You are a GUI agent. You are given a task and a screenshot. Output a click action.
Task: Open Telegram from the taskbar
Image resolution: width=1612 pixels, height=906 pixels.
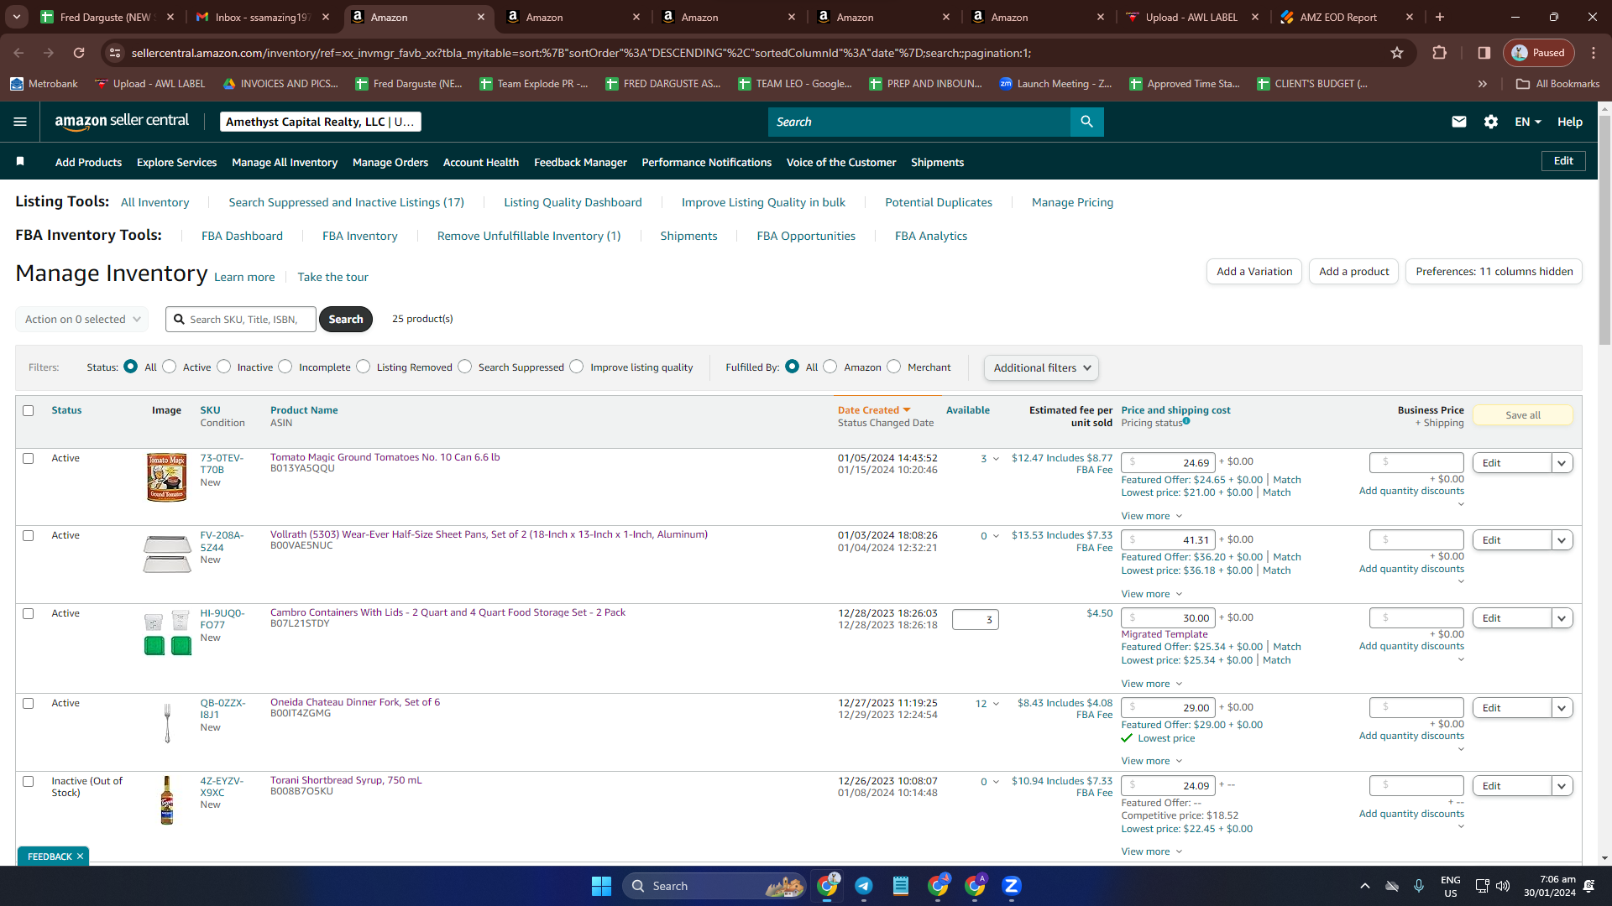863,886
